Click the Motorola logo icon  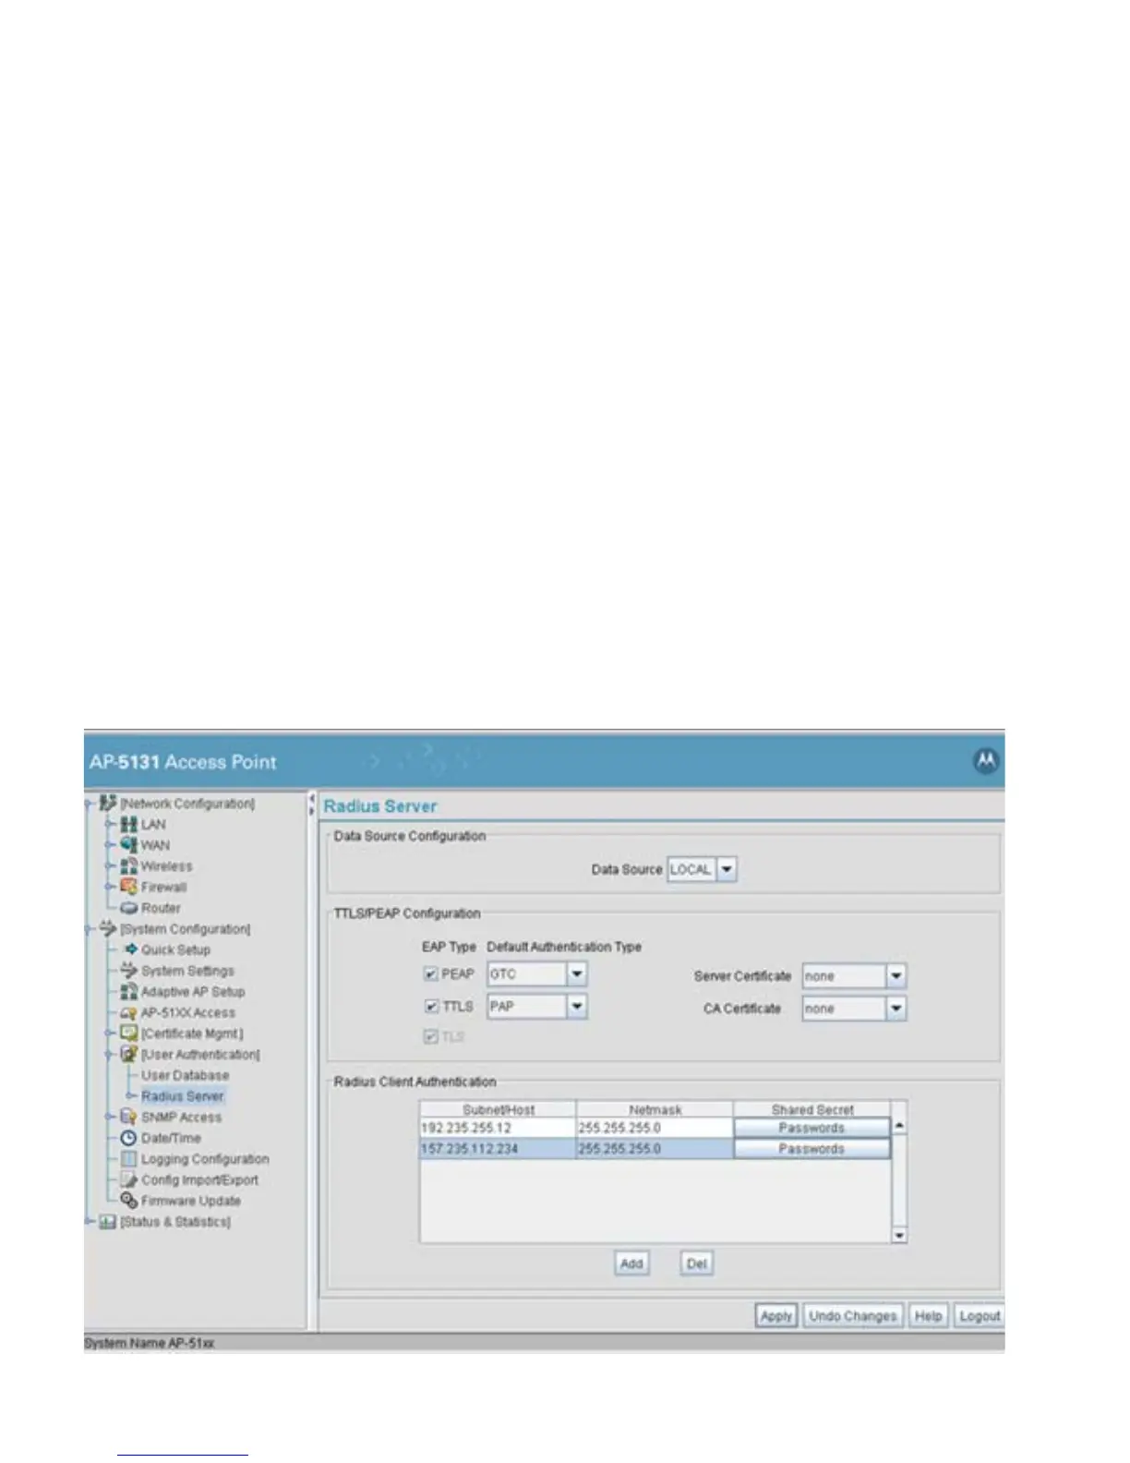pyautogui.click(x=986, y=761)
